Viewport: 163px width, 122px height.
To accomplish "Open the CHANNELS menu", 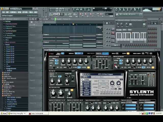I will coord(13,12).
